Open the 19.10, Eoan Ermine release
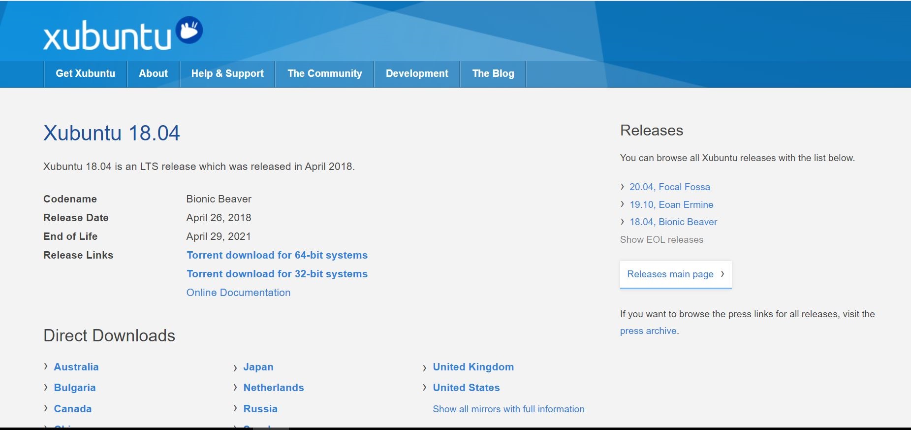The width and height of the screenshot is (911, 430). click(671, 204)
